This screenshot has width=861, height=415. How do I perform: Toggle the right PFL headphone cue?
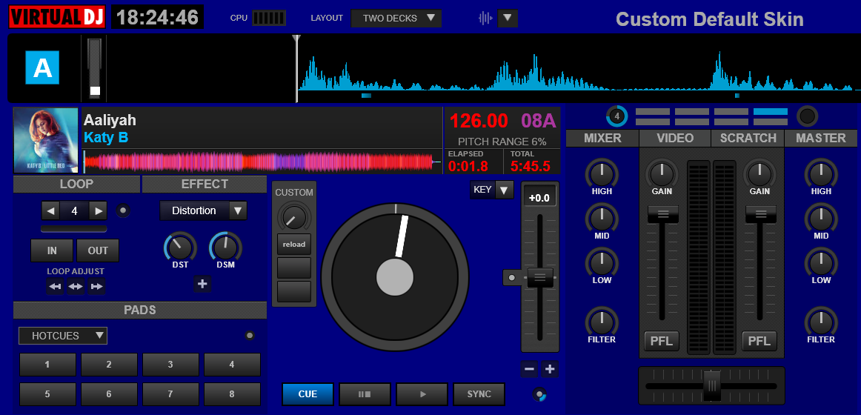pyautogui.click(x=759, y=341)
